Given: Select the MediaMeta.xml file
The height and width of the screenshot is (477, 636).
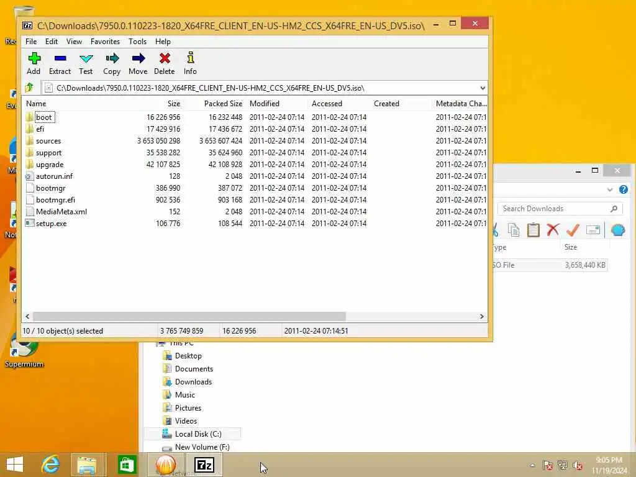Looking at the screenshot, I should pos(61,211).
